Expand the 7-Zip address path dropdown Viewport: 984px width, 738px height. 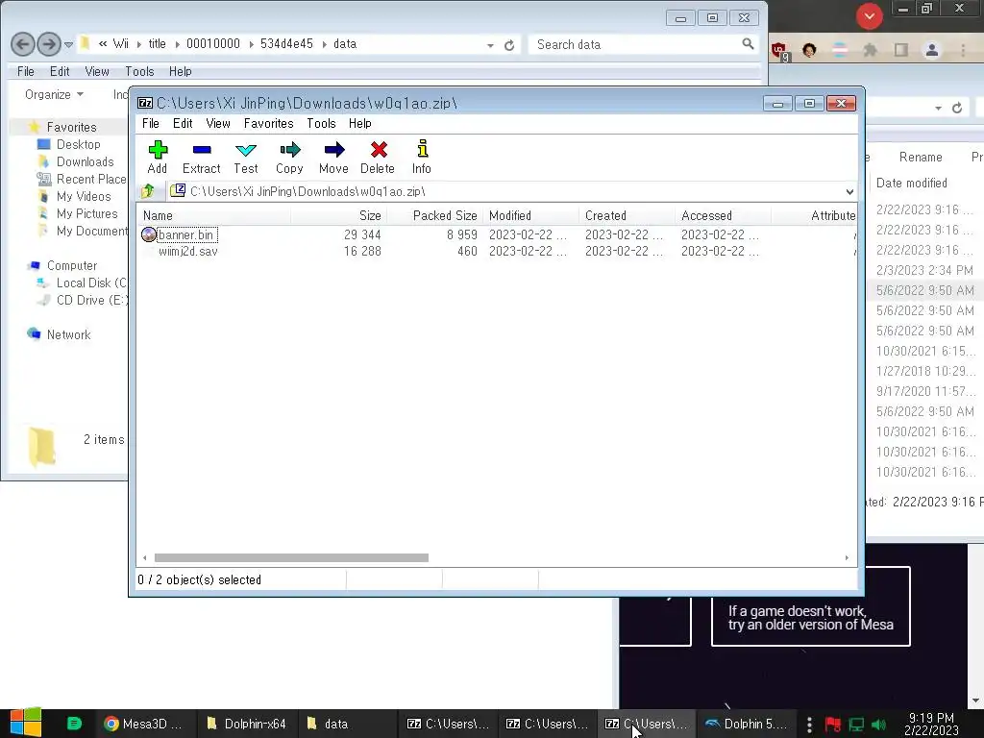click(849, 191)
